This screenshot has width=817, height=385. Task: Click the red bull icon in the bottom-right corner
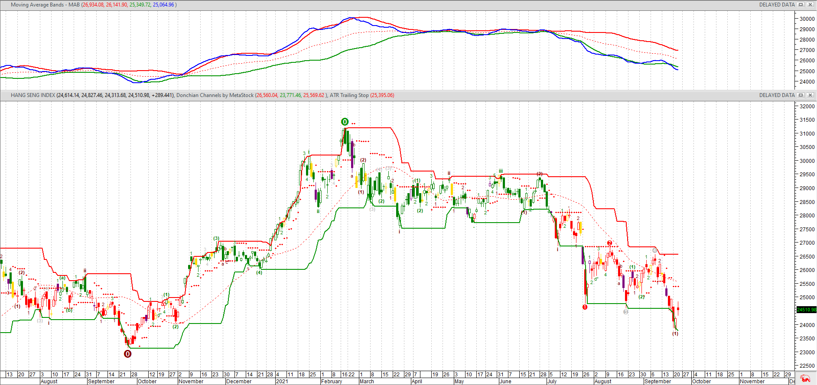[x=805, y=378]
